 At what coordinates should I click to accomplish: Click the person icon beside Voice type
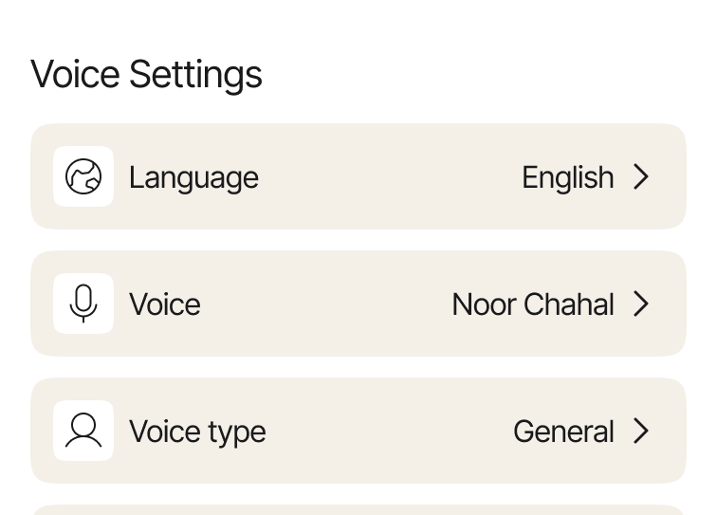[83, 431]
